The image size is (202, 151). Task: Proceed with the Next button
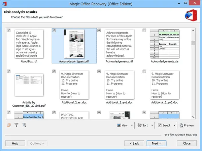tap(156, 143)
